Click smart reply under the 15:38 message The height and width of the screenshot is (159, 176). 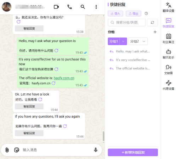[x=29, y=29]
